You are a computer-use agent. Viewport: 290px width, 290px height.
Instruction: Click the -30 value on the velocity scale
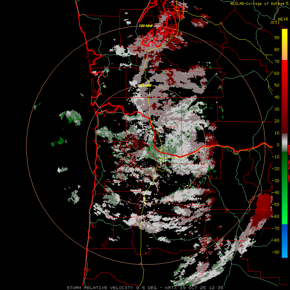(x=275, y=181)
